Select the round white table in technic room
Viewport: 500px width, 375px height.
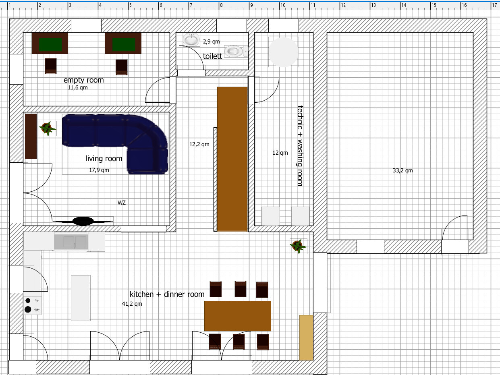click(x=284, y=52)
